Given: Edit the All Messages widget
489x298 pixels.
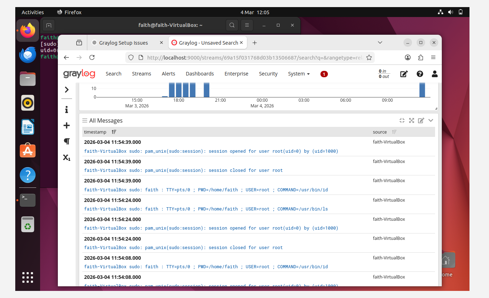Looking at the screenshot, I should pyautogui.click(x=421, y=120).
